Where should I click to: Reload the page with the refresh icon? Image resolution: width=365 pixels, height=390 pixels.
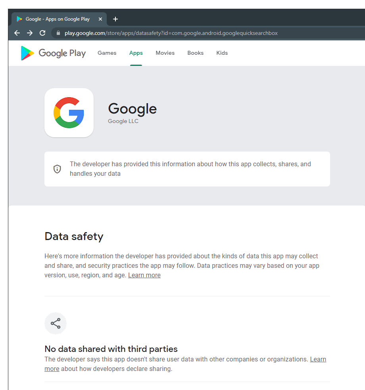[x=42, y=33]
